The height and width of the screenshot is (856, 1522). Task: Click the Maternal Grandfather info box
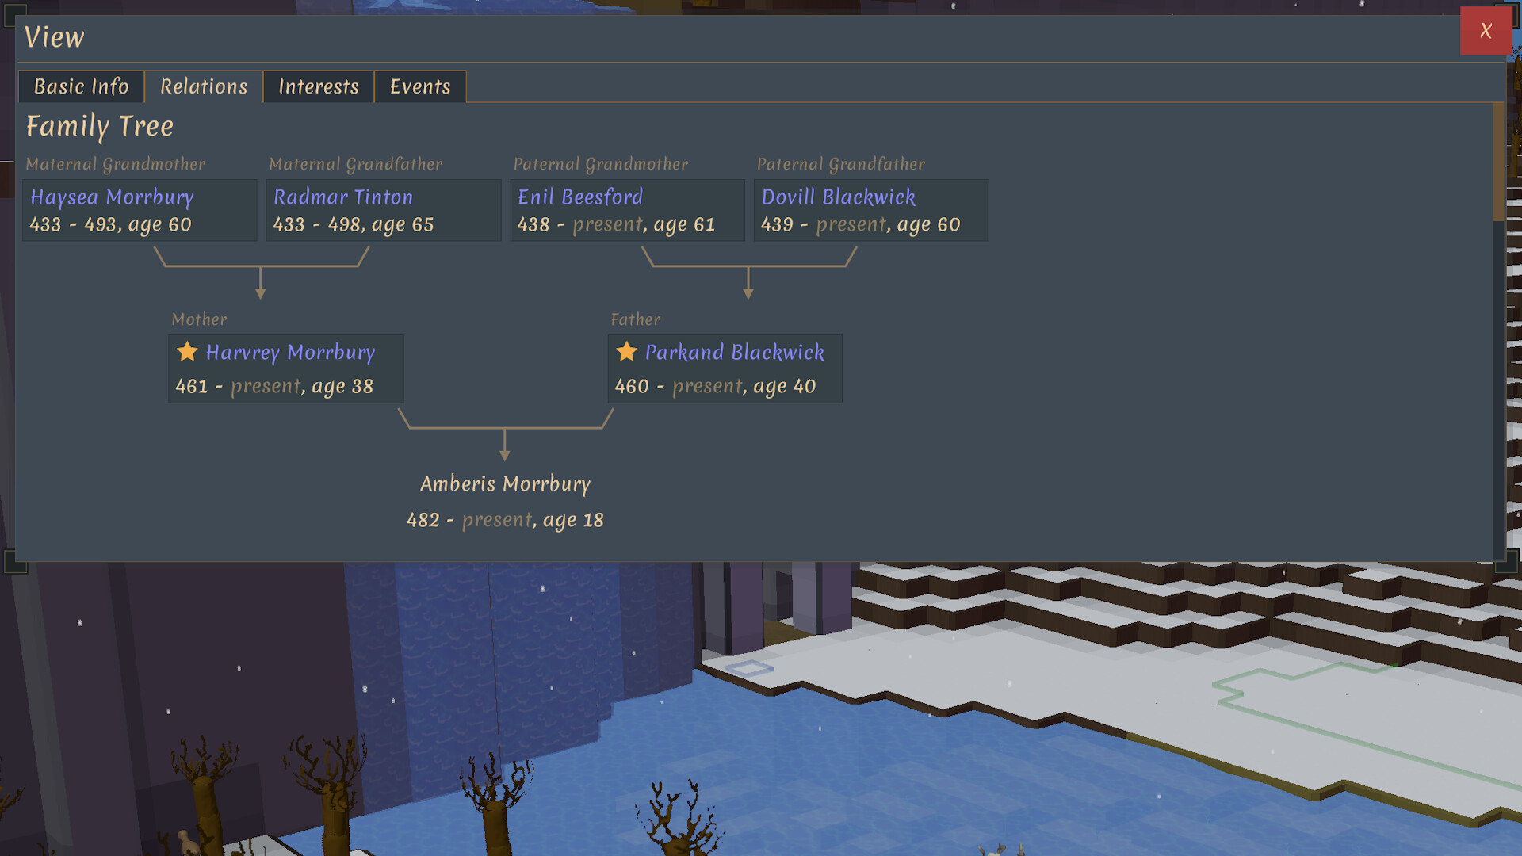(x=383, y=210)
